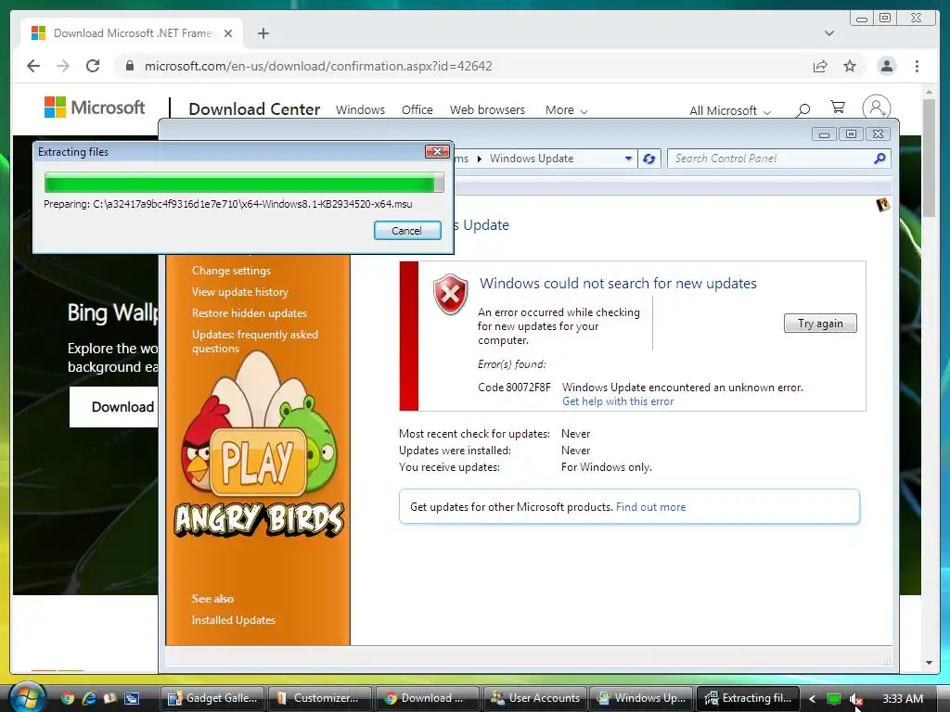The width and height of the screenshot is (950, 712).
Task: Click the muted volume tray icon
Action: pos(855,699)
